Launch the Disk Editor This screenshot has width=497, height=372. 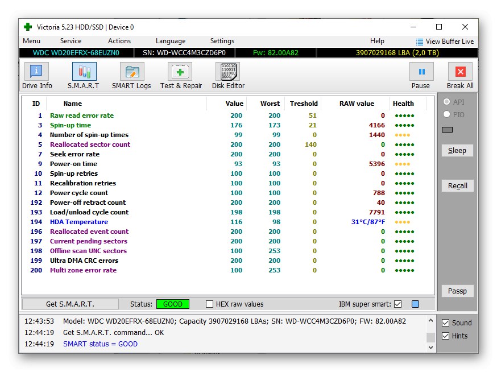click(x=228, y=72)
